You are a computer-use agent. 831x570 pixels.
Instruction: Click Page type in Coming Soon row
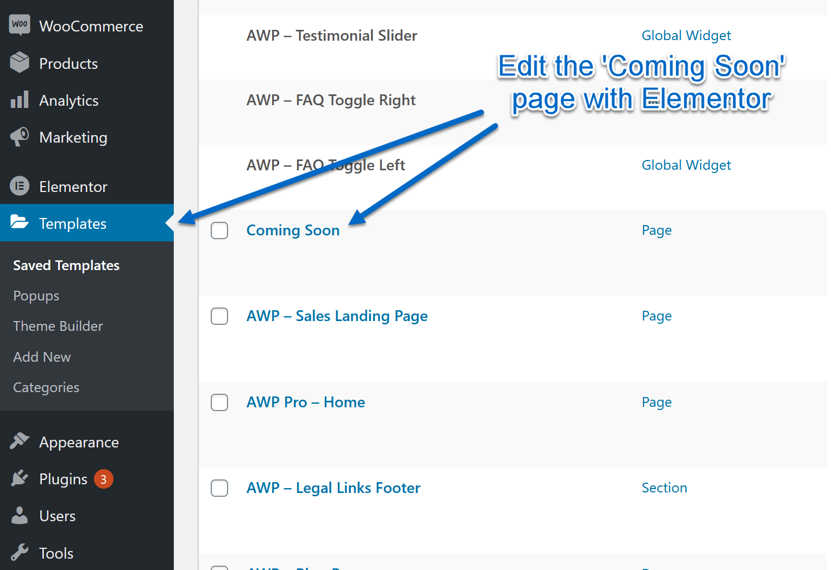657,230
